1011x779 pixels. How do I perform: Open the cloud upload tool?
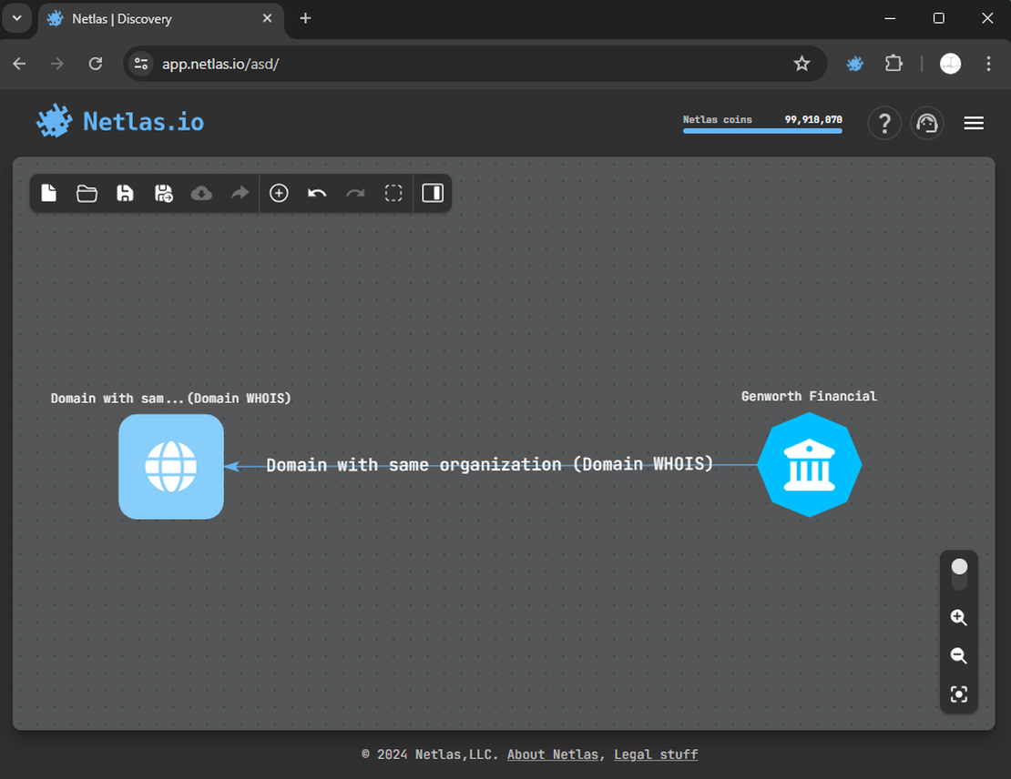pos(201,193)
